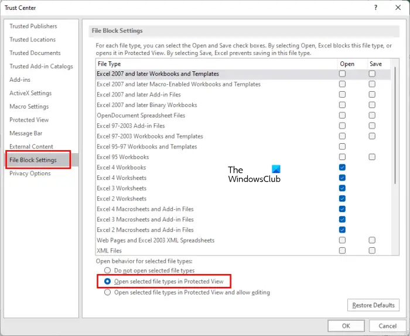Screen dimensions: 410x336
Task: Open Trusted Locations section
Action: coord(32,39)
